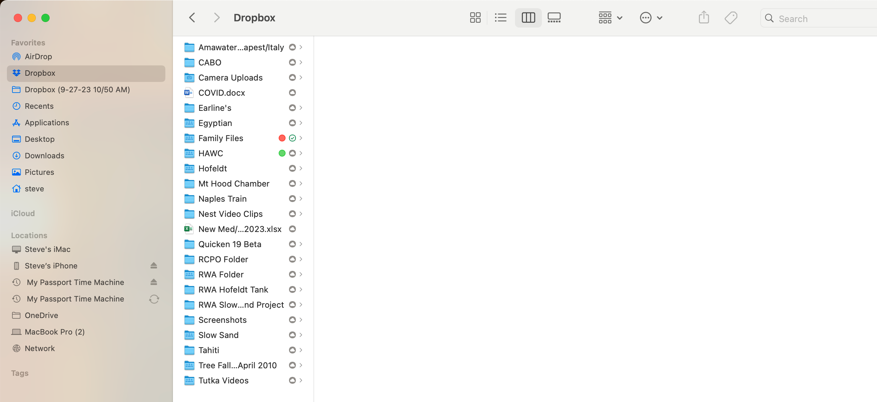The width and height of the screenshot is (877, 402).
Task: Expand the HAWC folder chevron
Action: [301, 153]
